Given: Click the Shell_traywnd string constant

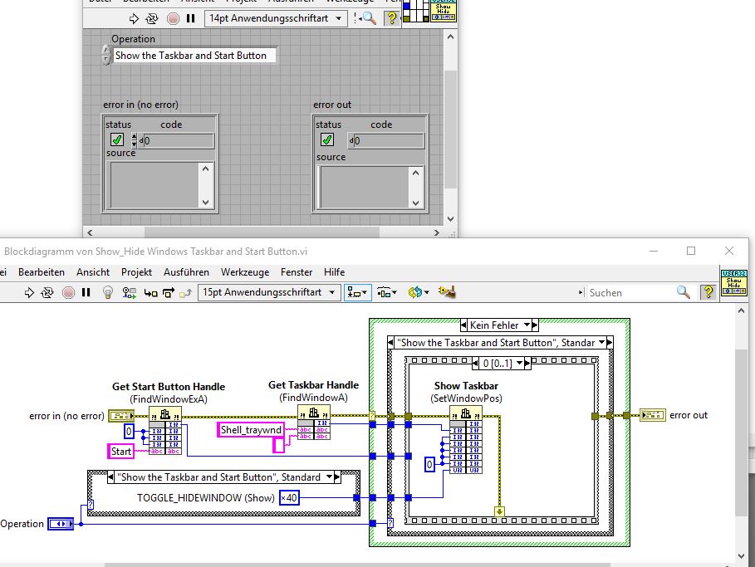Looking at the screenshot, I should [251, 429].
